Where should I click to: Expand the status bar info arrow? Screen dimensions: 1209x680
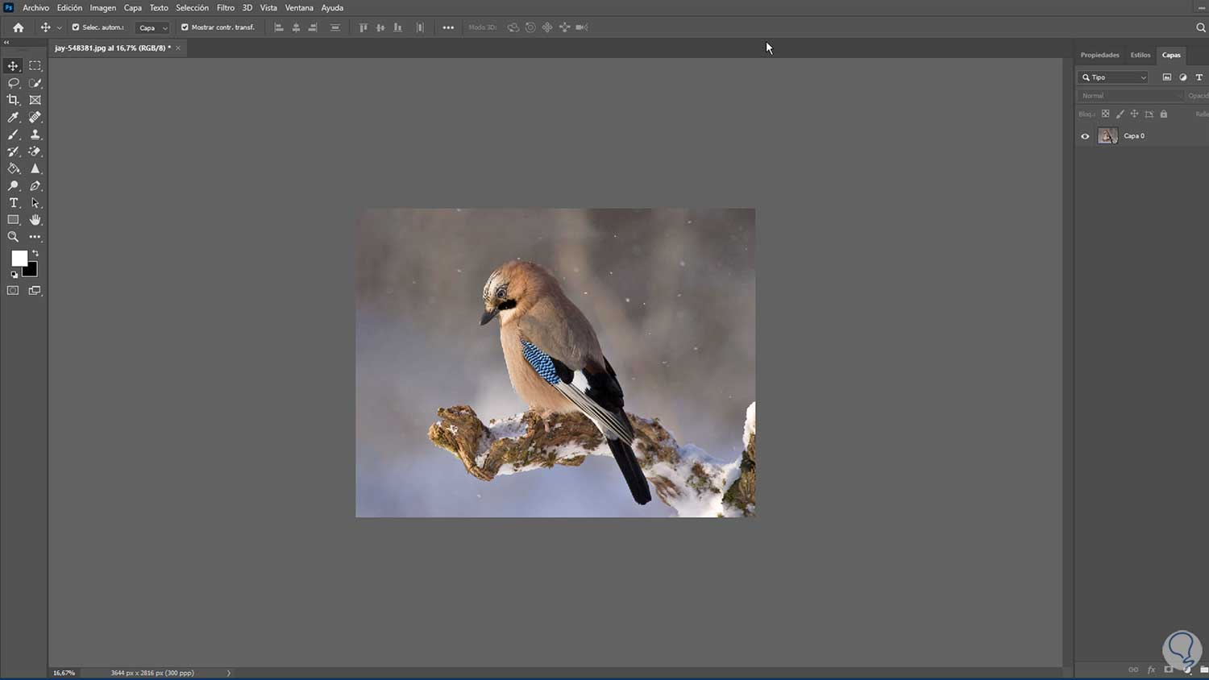click(x=229, y=673)
